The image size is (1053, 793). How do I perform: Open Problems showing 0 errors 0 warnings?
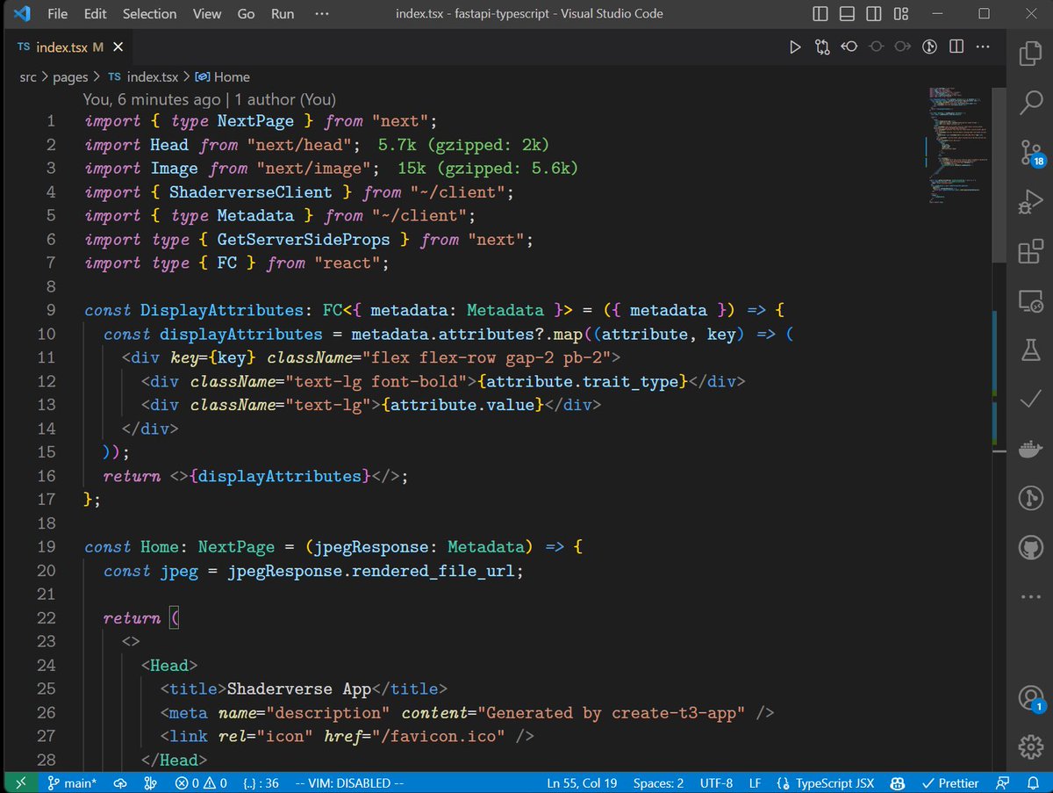[201, 782]
